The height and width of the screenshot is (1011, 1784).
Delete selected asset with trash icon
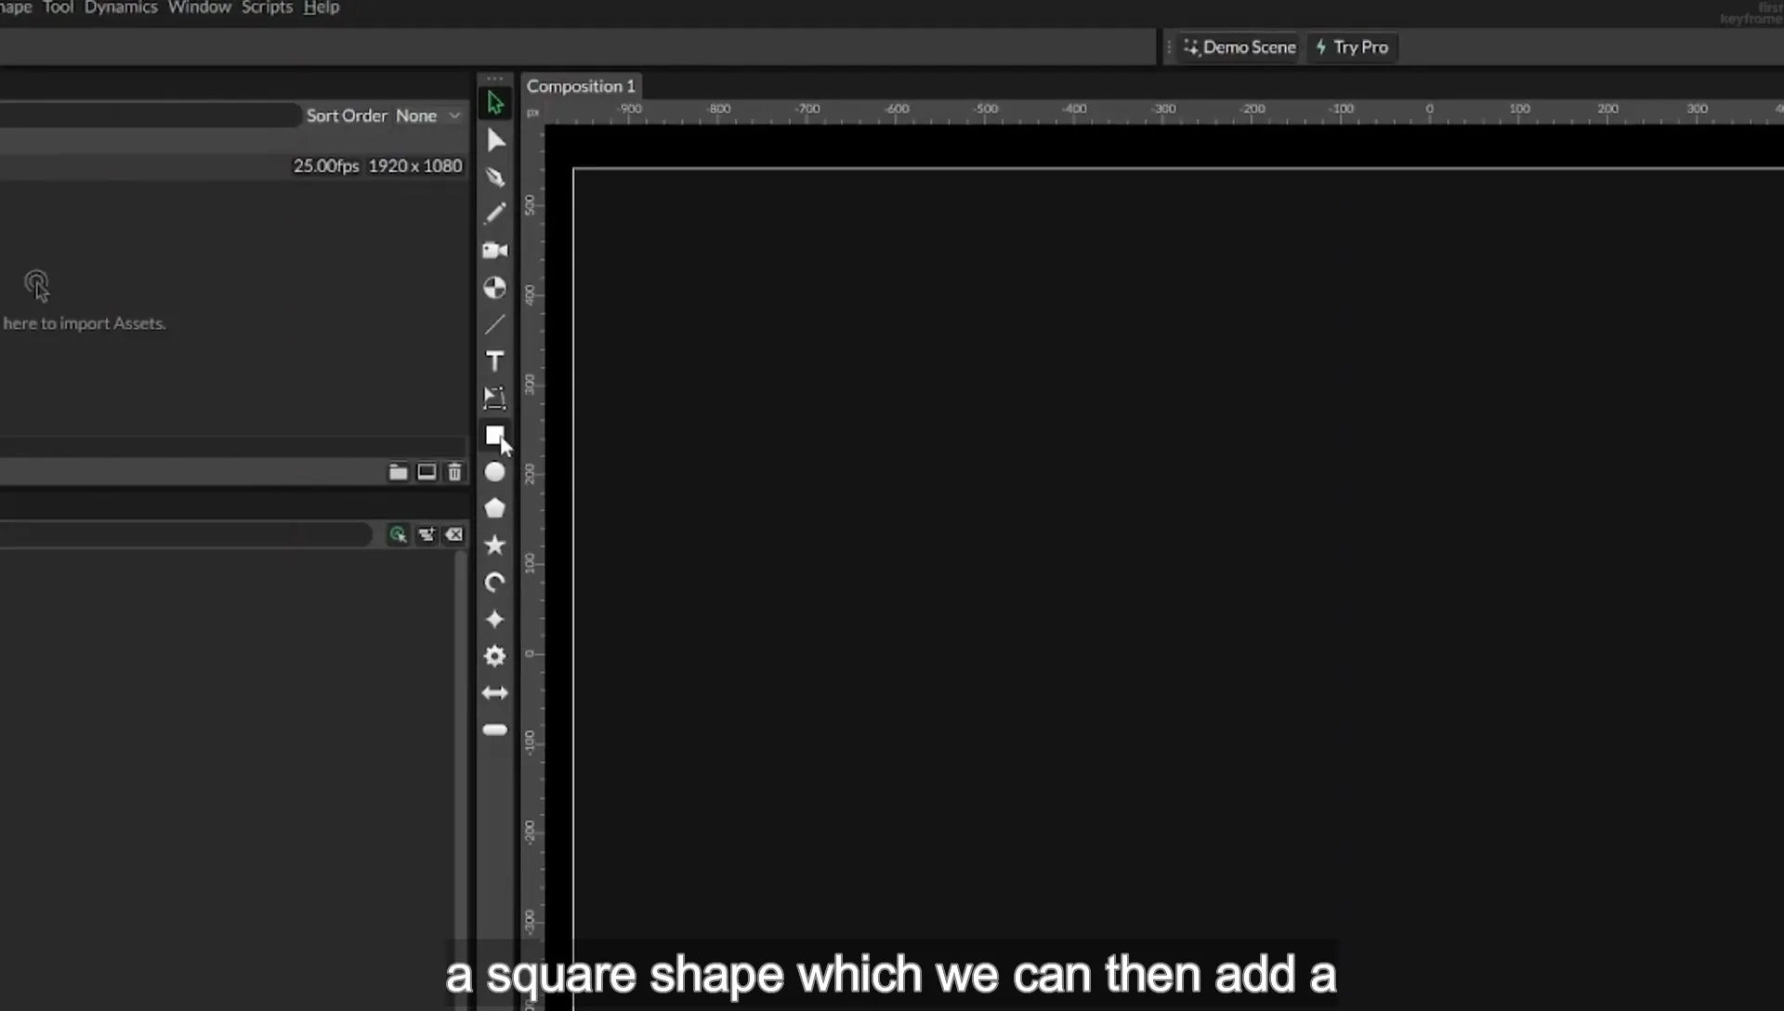coord(454,472)
